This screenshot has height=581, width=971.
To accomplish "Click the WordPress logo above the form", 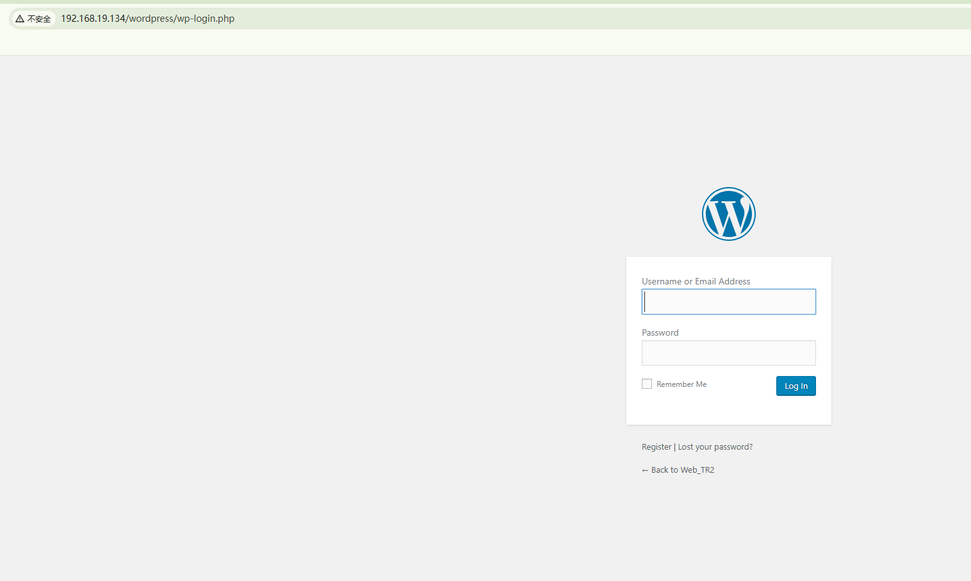I will (728, 214).
